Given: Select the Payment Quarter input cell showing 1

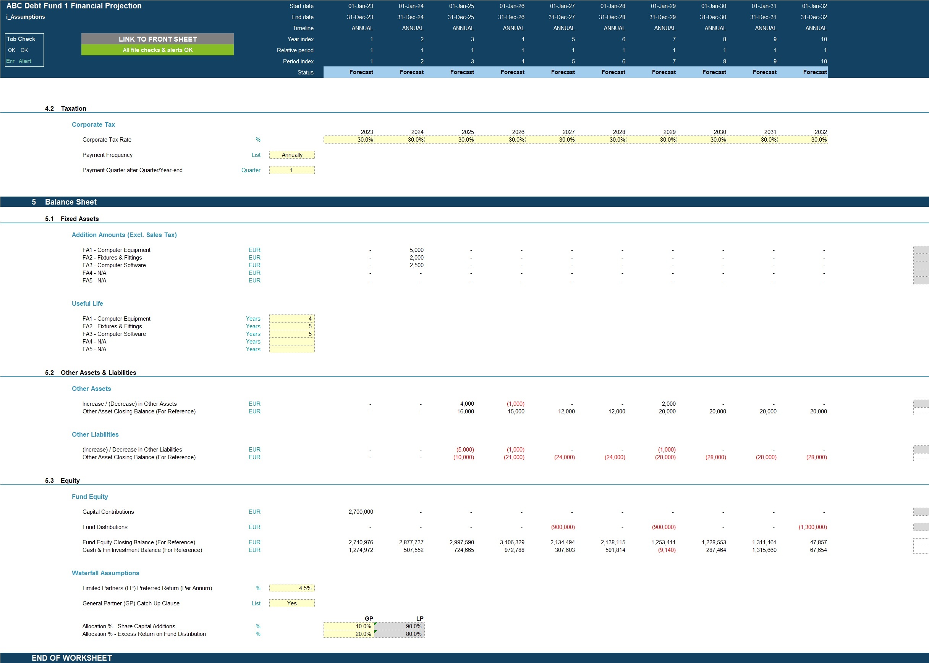Looking at the screenshot, I should (292, 170).
